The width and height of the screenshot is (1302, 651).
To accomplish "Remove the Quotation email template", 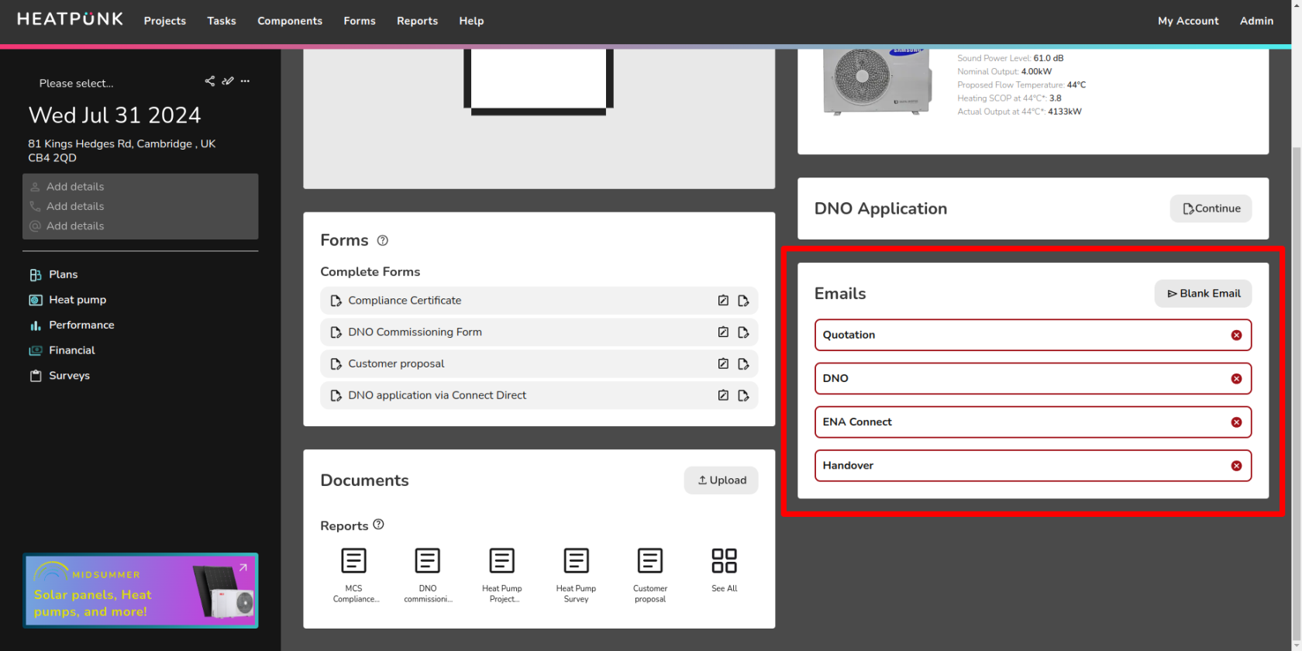I will pos(1236,336).
